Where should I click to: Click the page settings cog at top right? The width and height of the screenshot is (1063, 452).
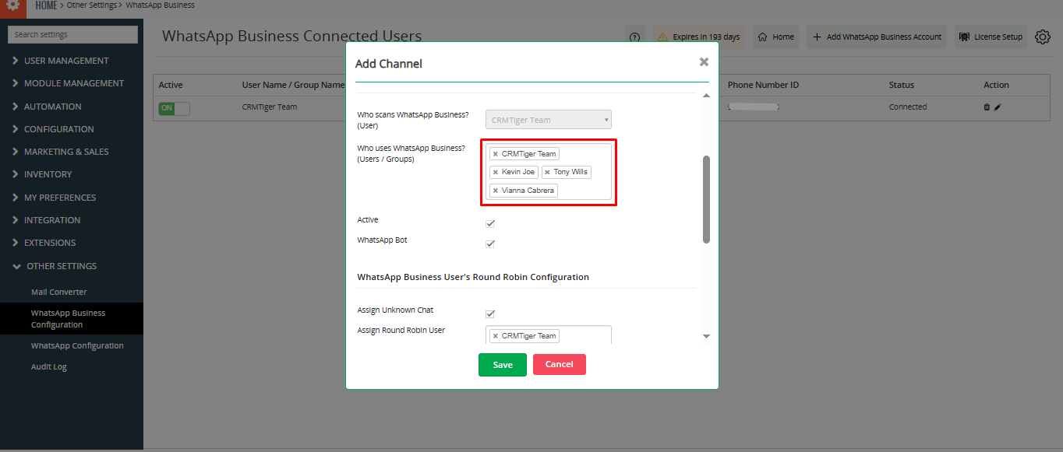(x=1043, y=37)
